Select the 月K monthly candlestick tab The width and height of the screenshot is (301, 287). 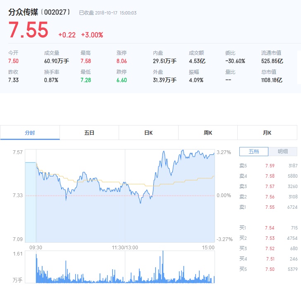267,133
